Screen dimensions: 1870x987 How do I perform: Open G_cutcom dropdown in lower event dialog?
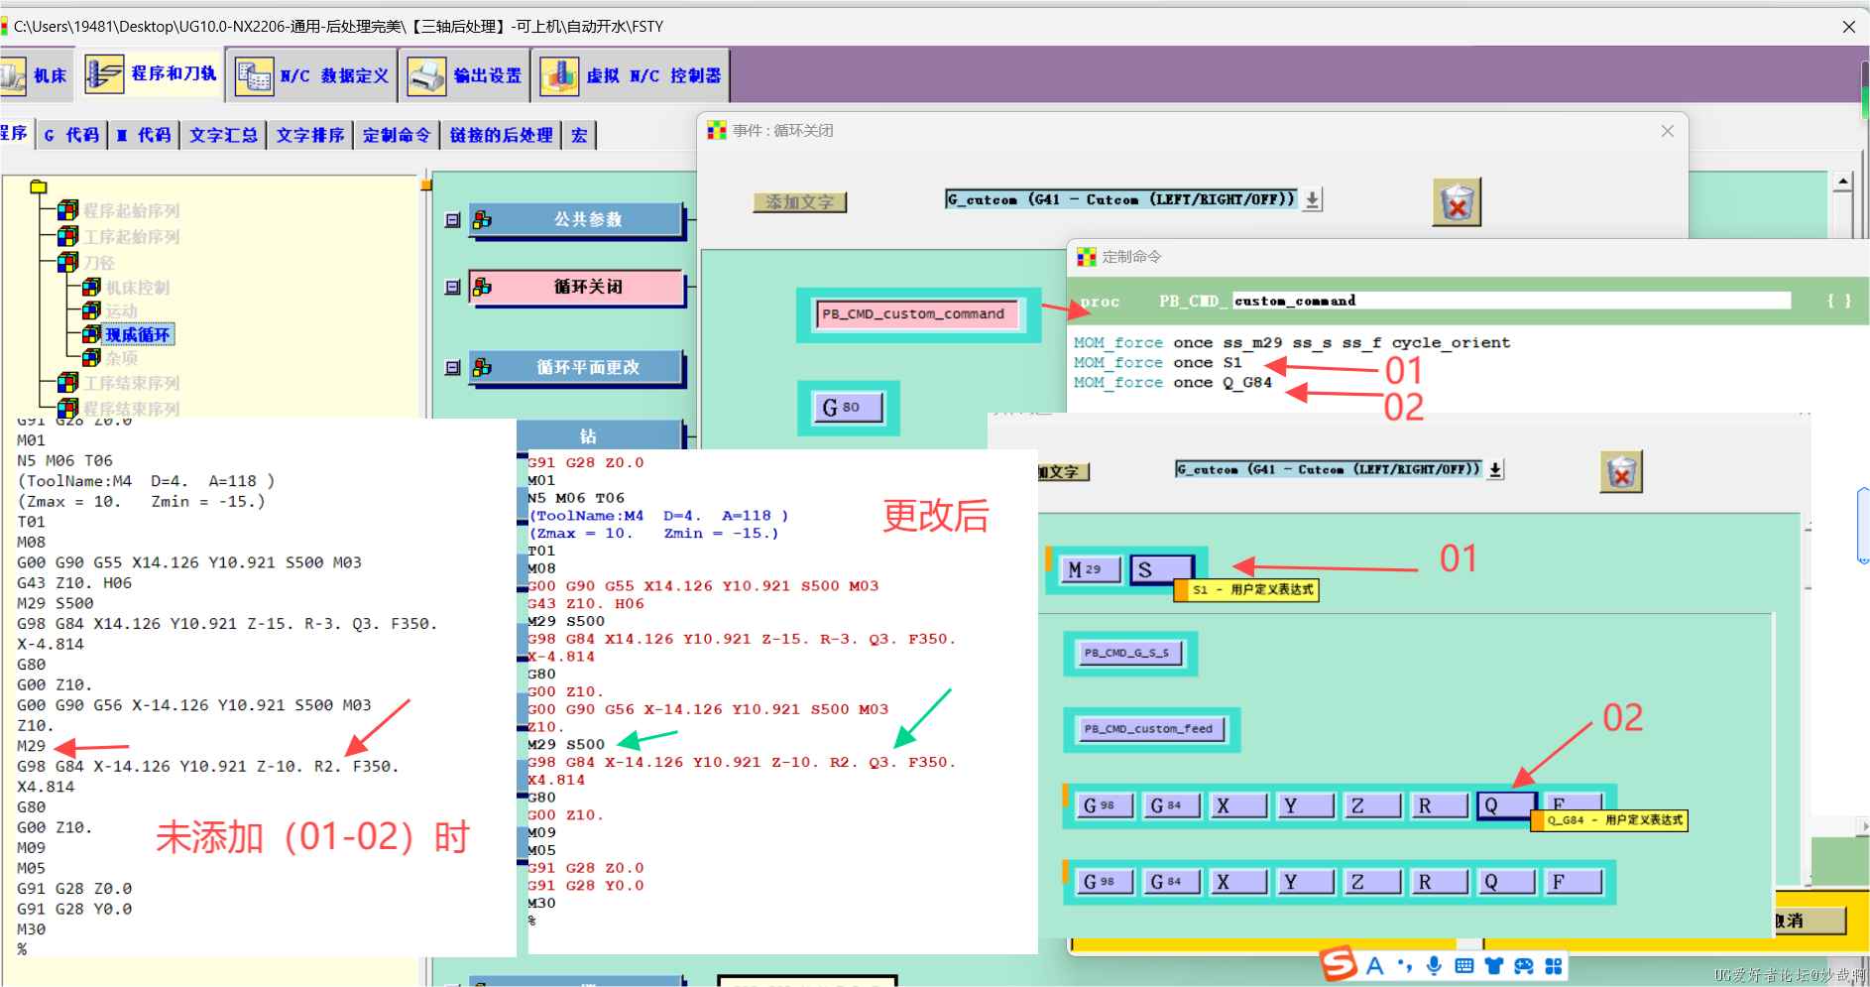[x=1495, y=469]
